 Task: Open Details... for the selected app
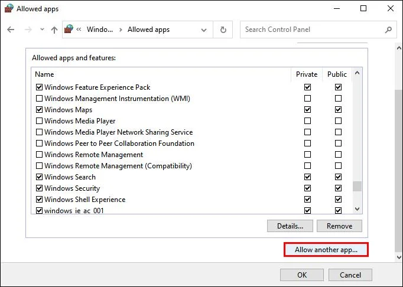click(x=290, y=226)
